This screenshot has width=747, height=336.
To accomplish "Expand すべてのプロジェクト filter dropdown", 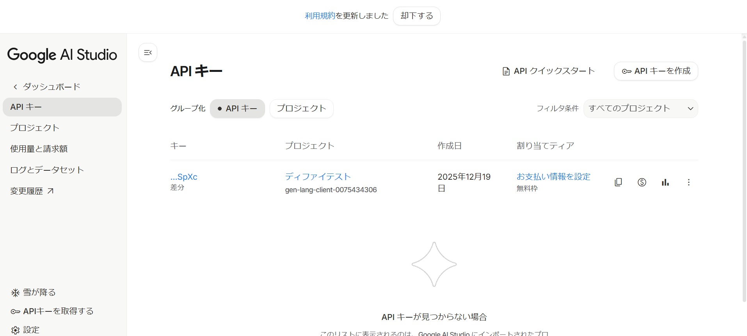I will point(640,109).
